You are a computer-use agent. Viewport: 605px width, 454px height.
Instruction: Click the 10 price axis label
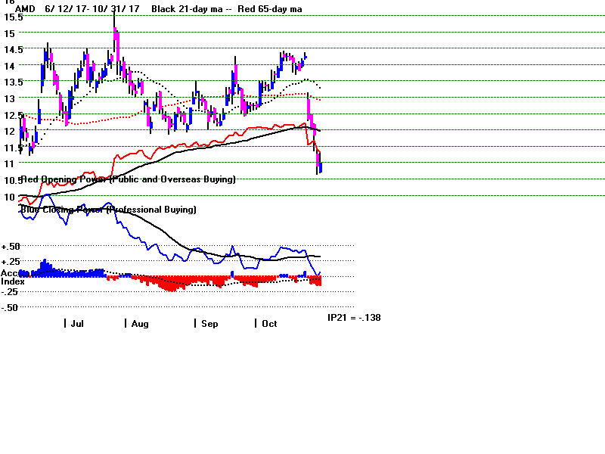[x=8, y=196]
